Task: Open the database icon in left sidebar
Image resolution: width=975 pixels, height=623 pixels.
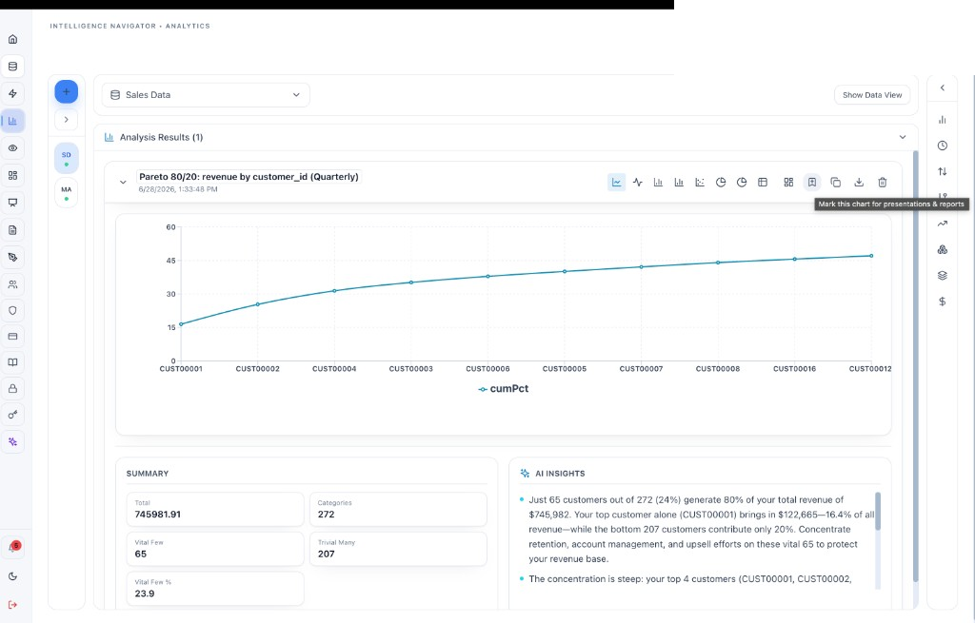Action: click(x=12, y=67)
